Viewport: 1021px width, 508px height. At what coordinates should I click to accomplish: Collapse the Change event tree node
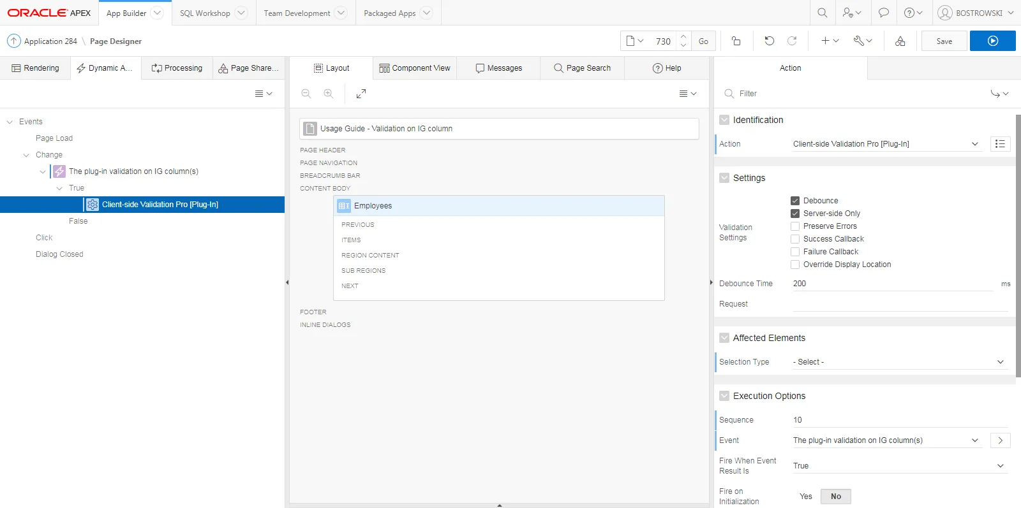[26, 155]
